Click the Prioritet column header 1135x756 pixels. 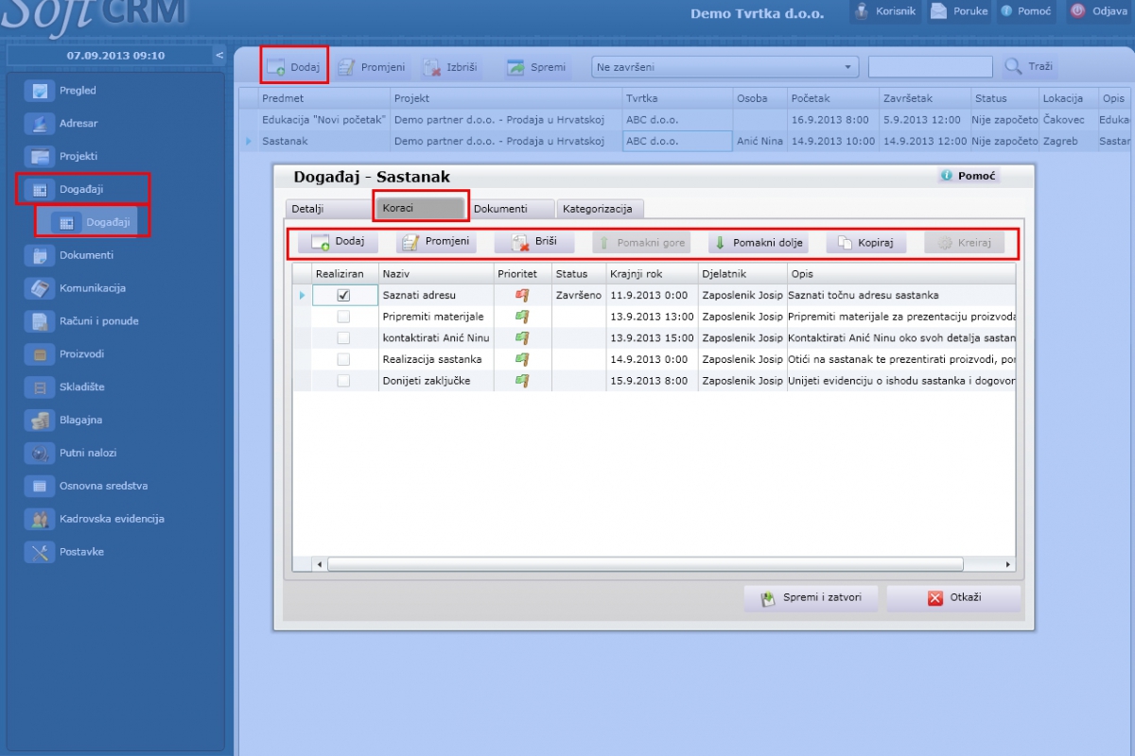pos(522,274)
